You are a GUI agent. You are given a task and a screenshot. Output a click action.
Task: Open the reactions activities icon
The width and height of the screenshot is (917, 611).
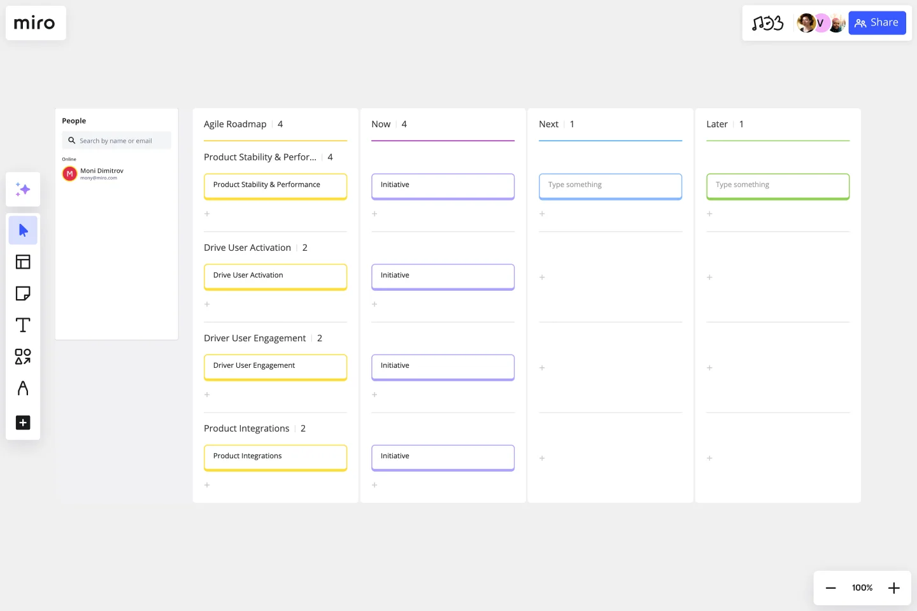[x=767, y=23]
